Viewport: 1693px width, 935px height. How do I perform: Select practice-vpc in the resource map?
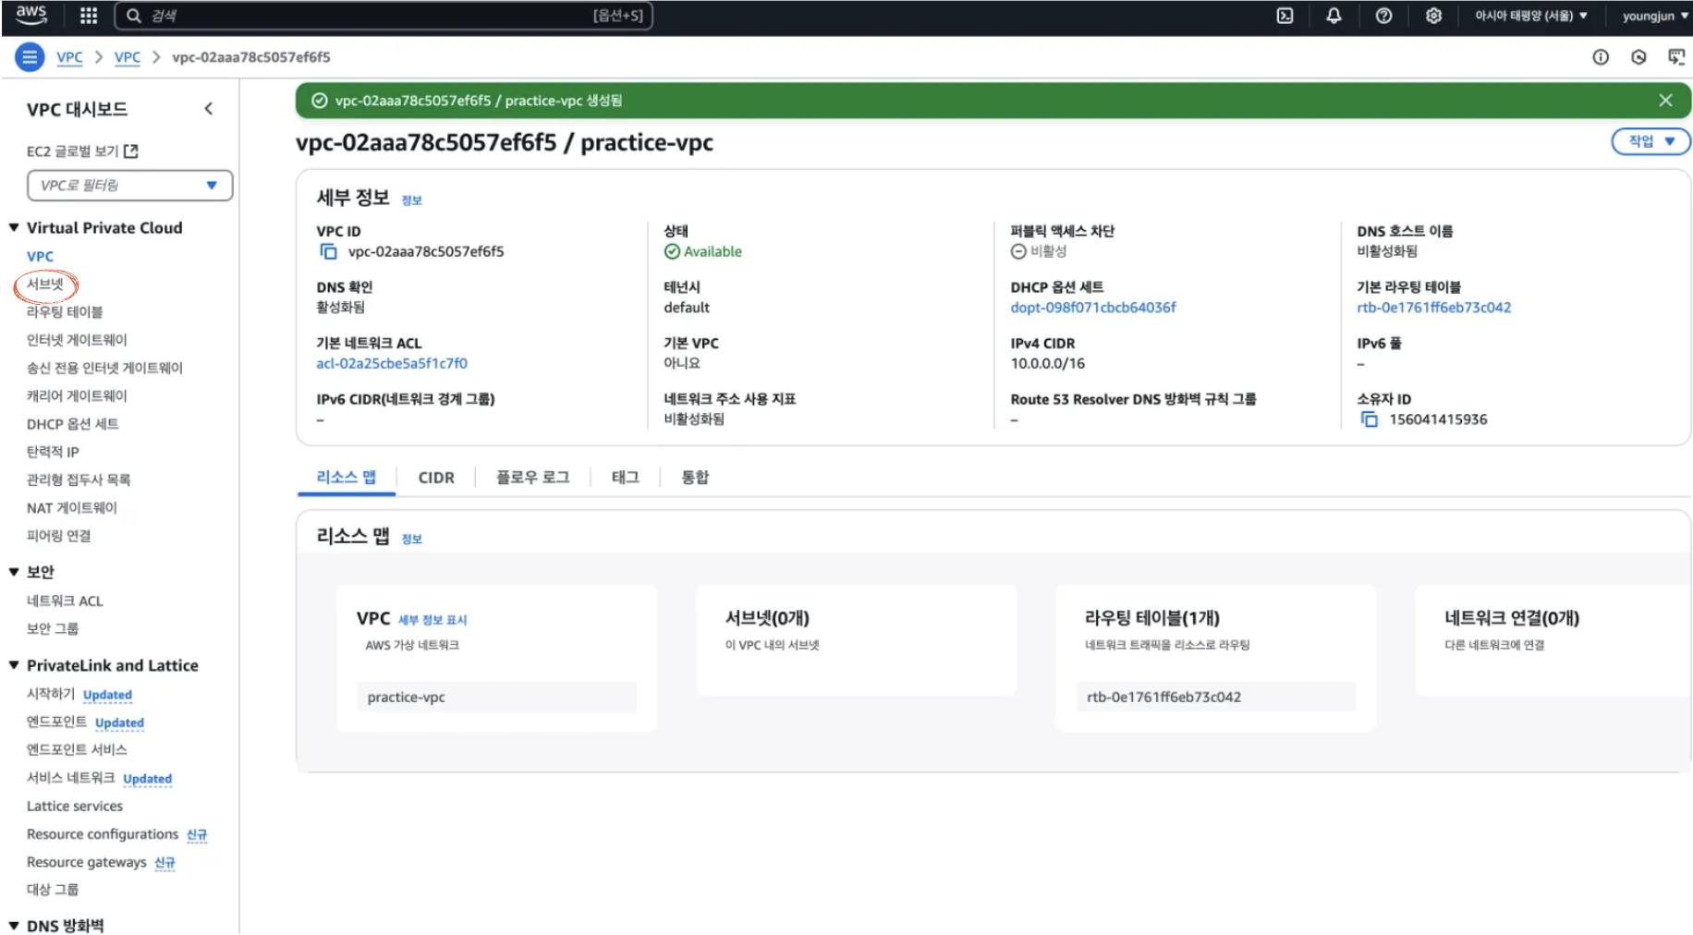coord(496,697)
